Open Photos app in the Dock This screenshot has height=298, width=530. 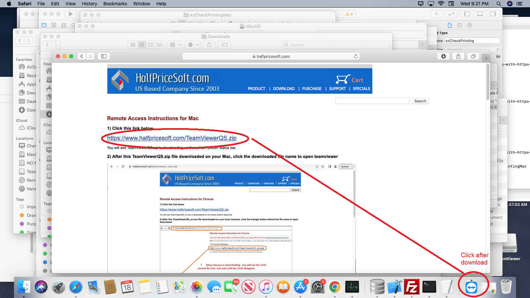click(x=197, y=287)
